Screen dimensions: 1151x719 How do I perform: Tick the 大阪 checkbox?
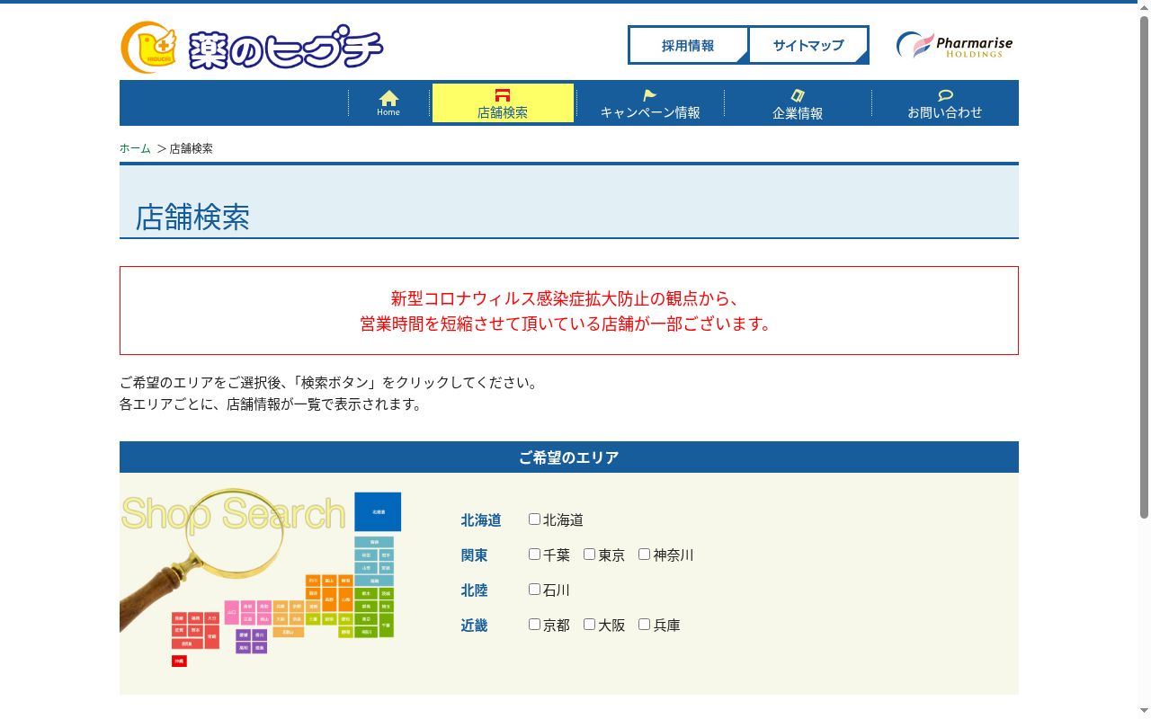(589, 625)
